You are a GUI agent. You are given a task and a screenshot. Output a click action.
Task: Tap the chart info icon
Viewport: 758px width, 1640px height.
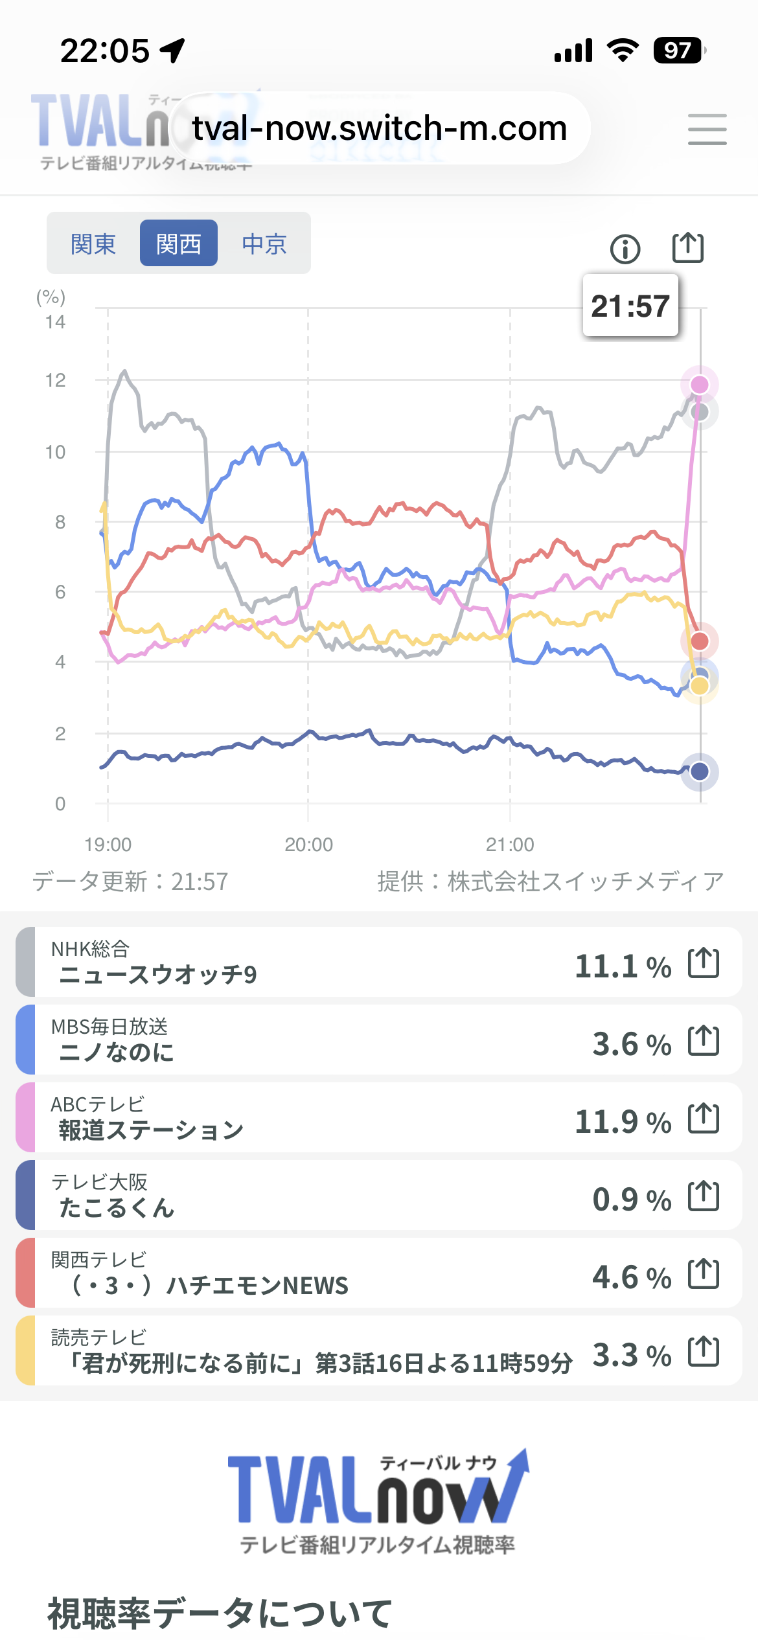pos(625,249)
